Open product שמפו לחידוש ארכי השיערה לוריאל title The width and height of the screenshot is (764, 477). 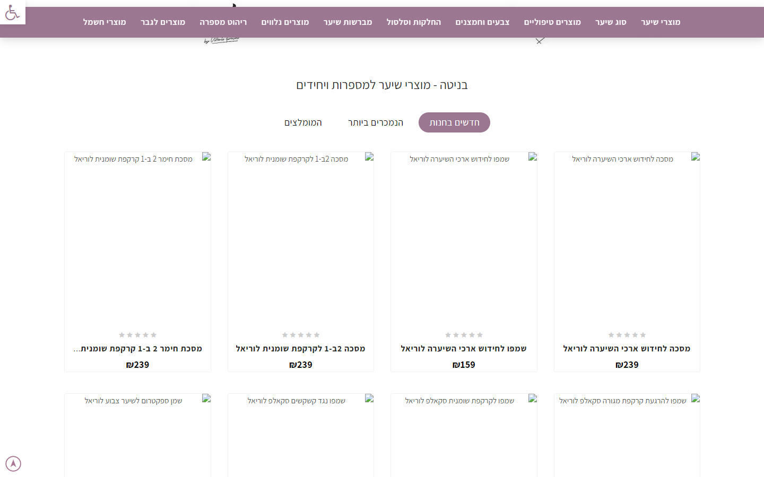click(x=464, y=349)
